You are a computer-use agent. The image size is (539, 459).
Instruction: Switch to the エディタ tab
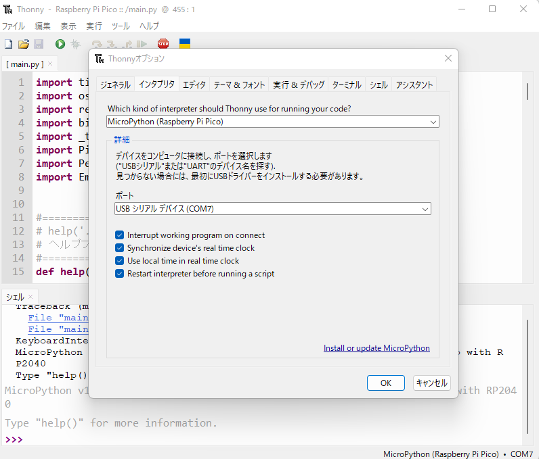coord(194,84)
